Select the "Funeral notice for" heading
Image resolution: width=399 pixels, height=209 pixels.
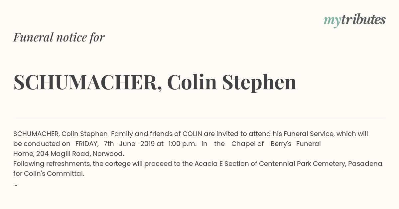pyautogui.click(x=59, y=37)
